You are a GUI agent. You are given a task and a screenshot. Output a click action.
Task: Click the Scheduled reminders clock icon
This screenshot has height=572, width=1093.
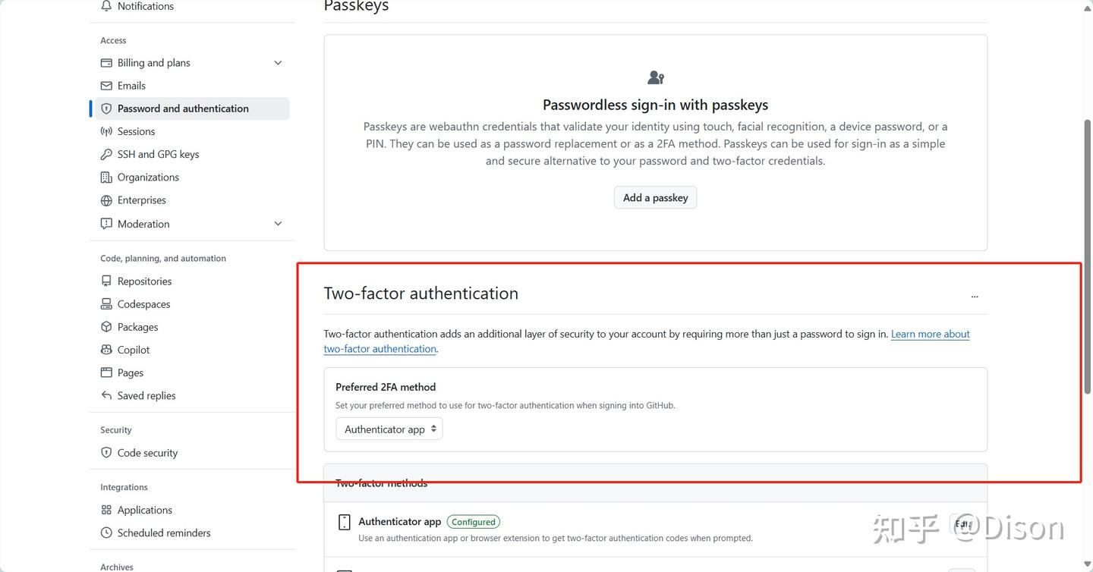(106, 533)
